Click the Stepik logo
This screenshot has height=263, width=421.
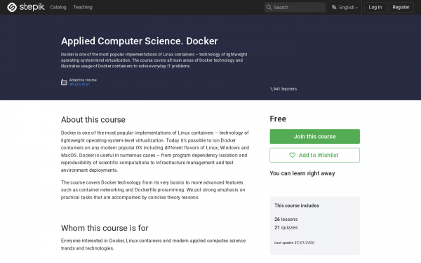pos(26,7)
